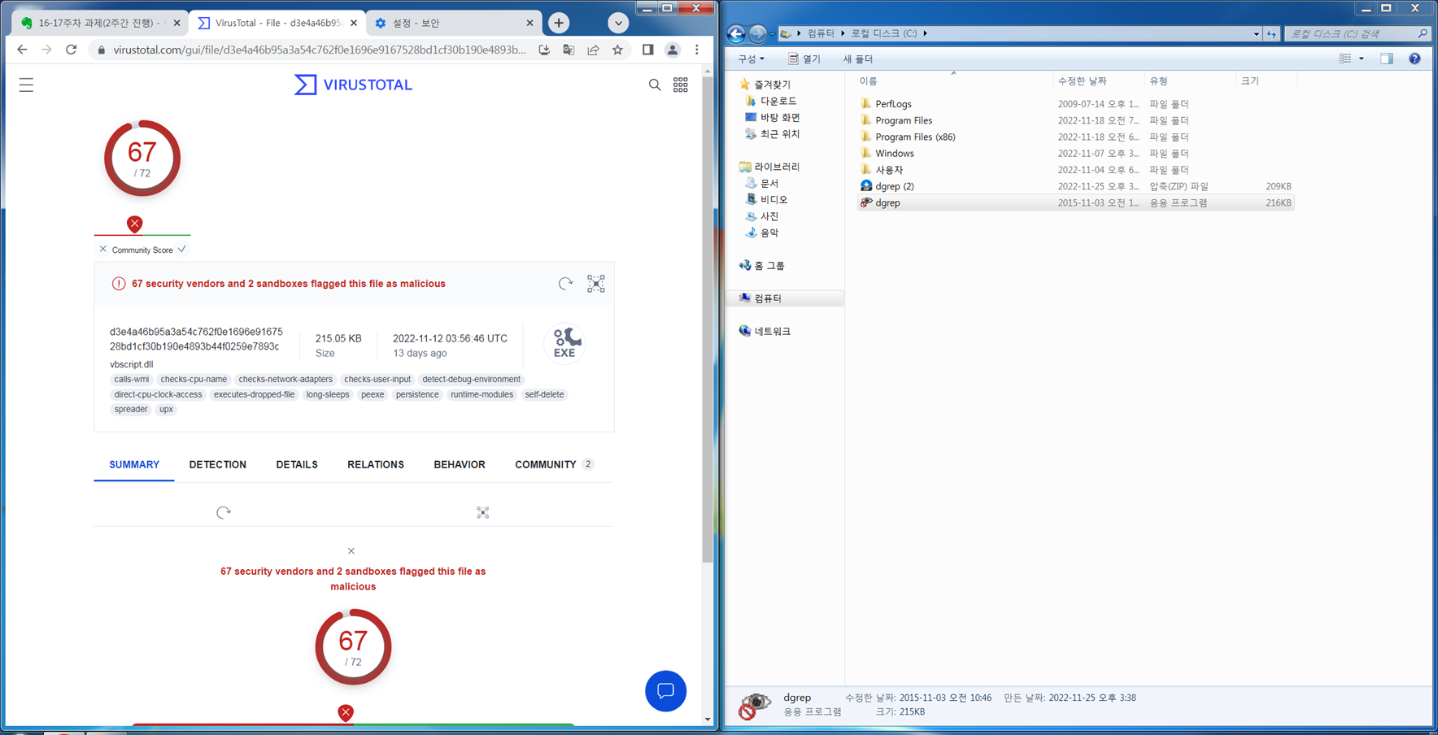Switch to the RELATIONS tab
The image size is (1438, 735).
(x=376, y=464)
